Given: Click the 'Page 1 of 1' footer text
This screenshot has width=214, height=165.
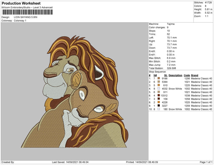Looking at the screenshot, I should [206, 162].
